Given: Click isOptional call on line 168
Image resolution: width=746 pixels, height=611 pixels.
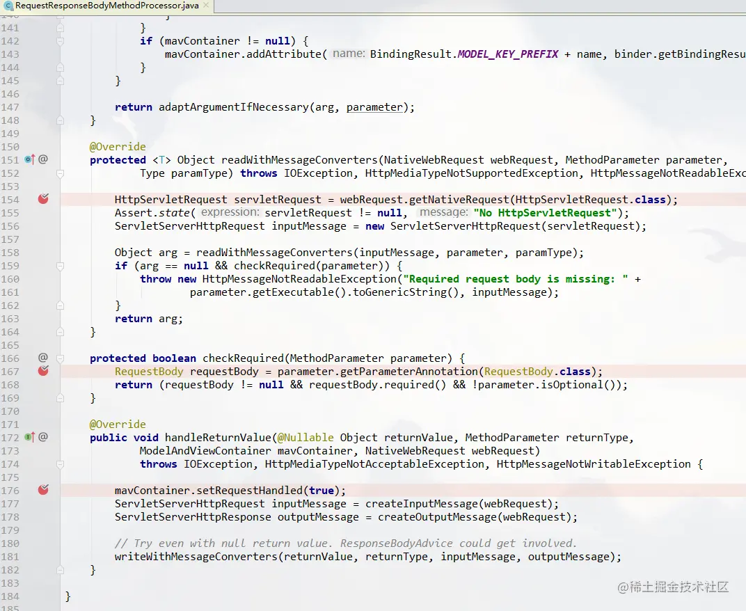Looking at the screenshot, I should pos(572,385).
